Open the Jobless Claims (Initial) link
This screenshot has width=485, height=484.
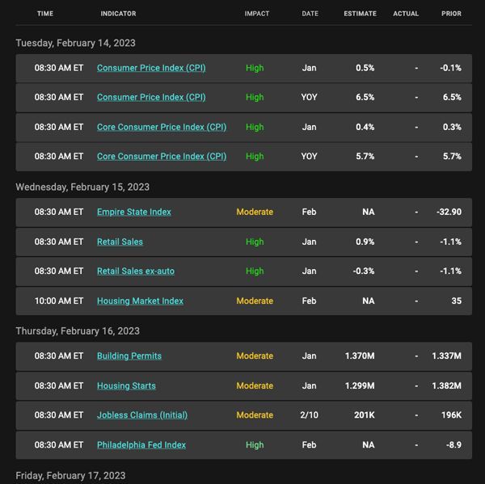point(142,415)
